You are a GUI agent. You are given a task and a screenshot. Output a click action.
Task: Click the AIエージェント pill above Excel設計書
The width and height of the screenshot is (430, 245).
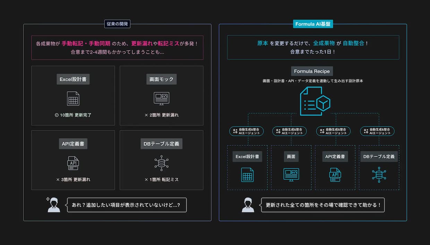(247, 131)
